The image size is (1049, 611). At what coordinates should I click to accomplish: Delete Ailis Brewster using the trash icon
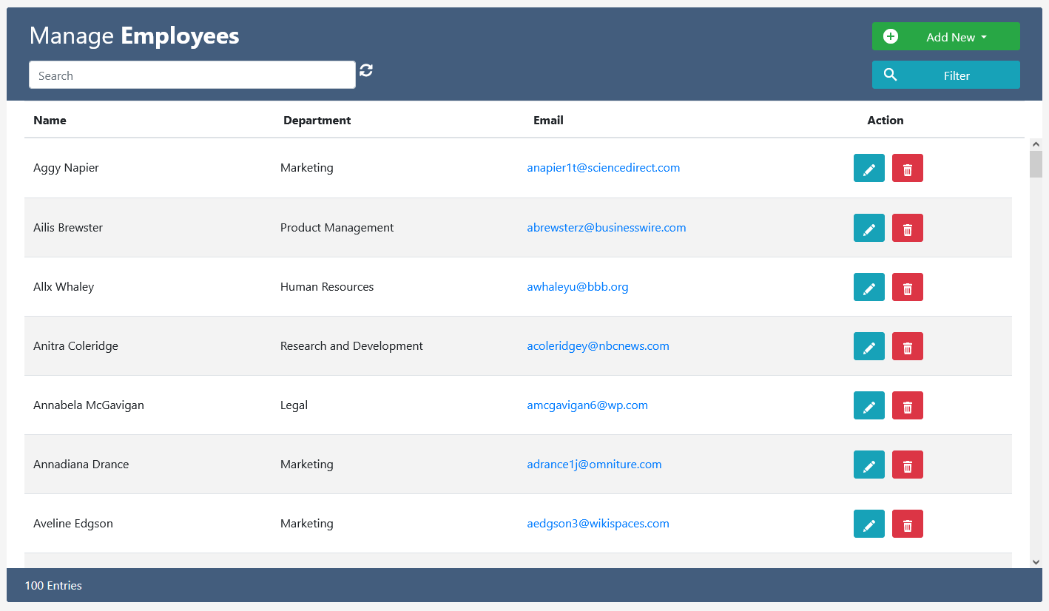tap(907, 228)
